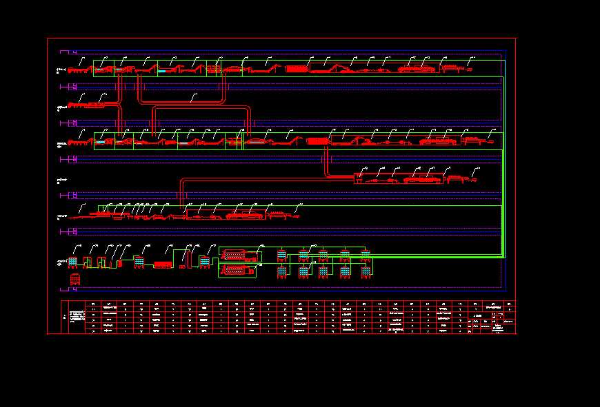This screenshot has height=407, width=600.
Task: Click the notes cell at left of equipment table
Action: tap(77, 317)
